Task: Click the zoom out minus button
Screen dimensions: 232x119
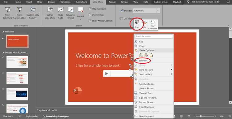Action: tap(195, 116)
